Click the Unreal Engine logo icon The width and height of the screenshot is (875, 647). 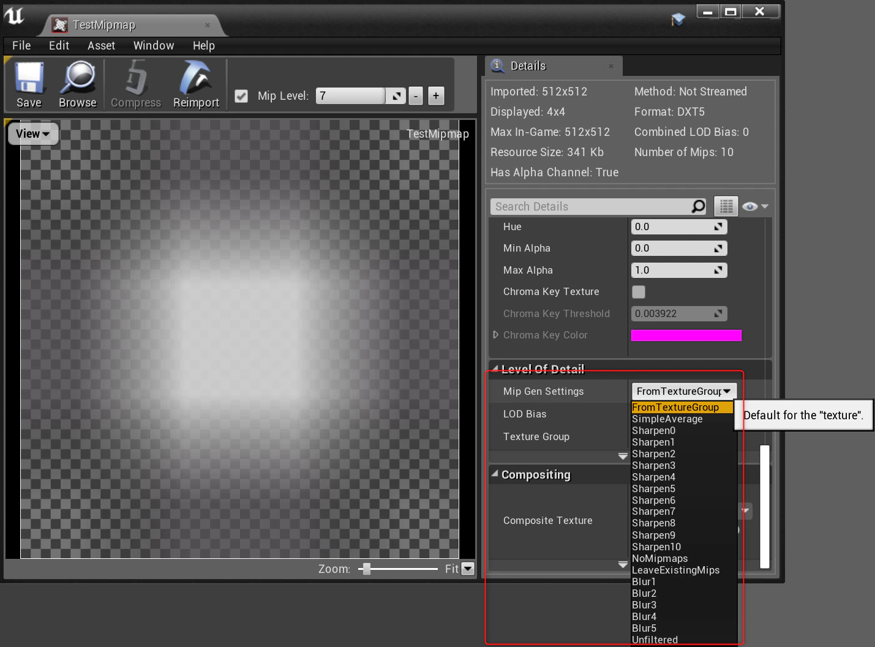(x=13, y=16)
